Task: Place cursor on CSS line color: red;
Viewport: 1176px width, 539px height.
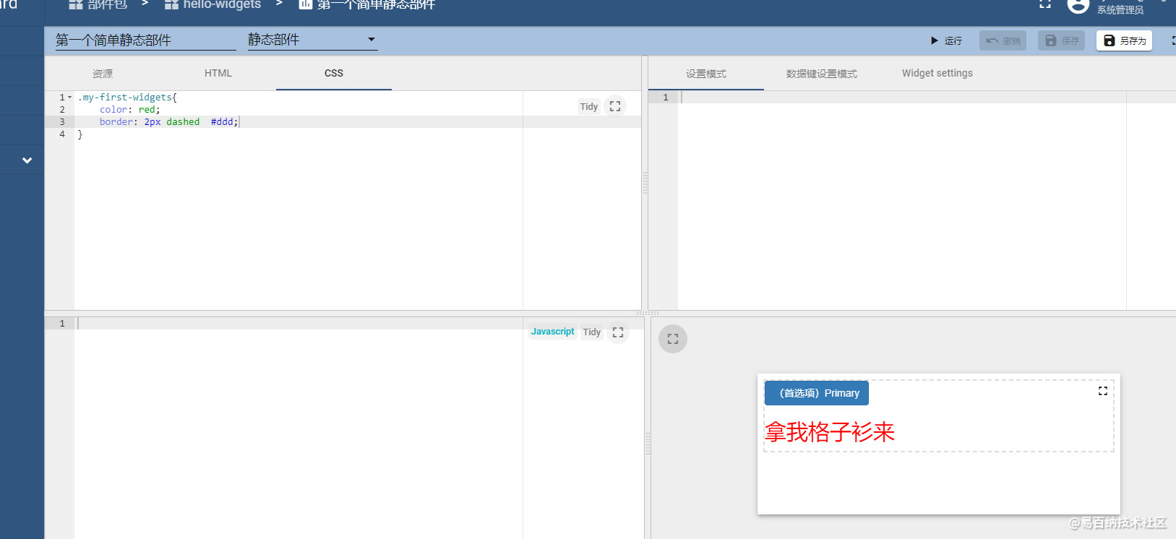Action: coord(130,110)
